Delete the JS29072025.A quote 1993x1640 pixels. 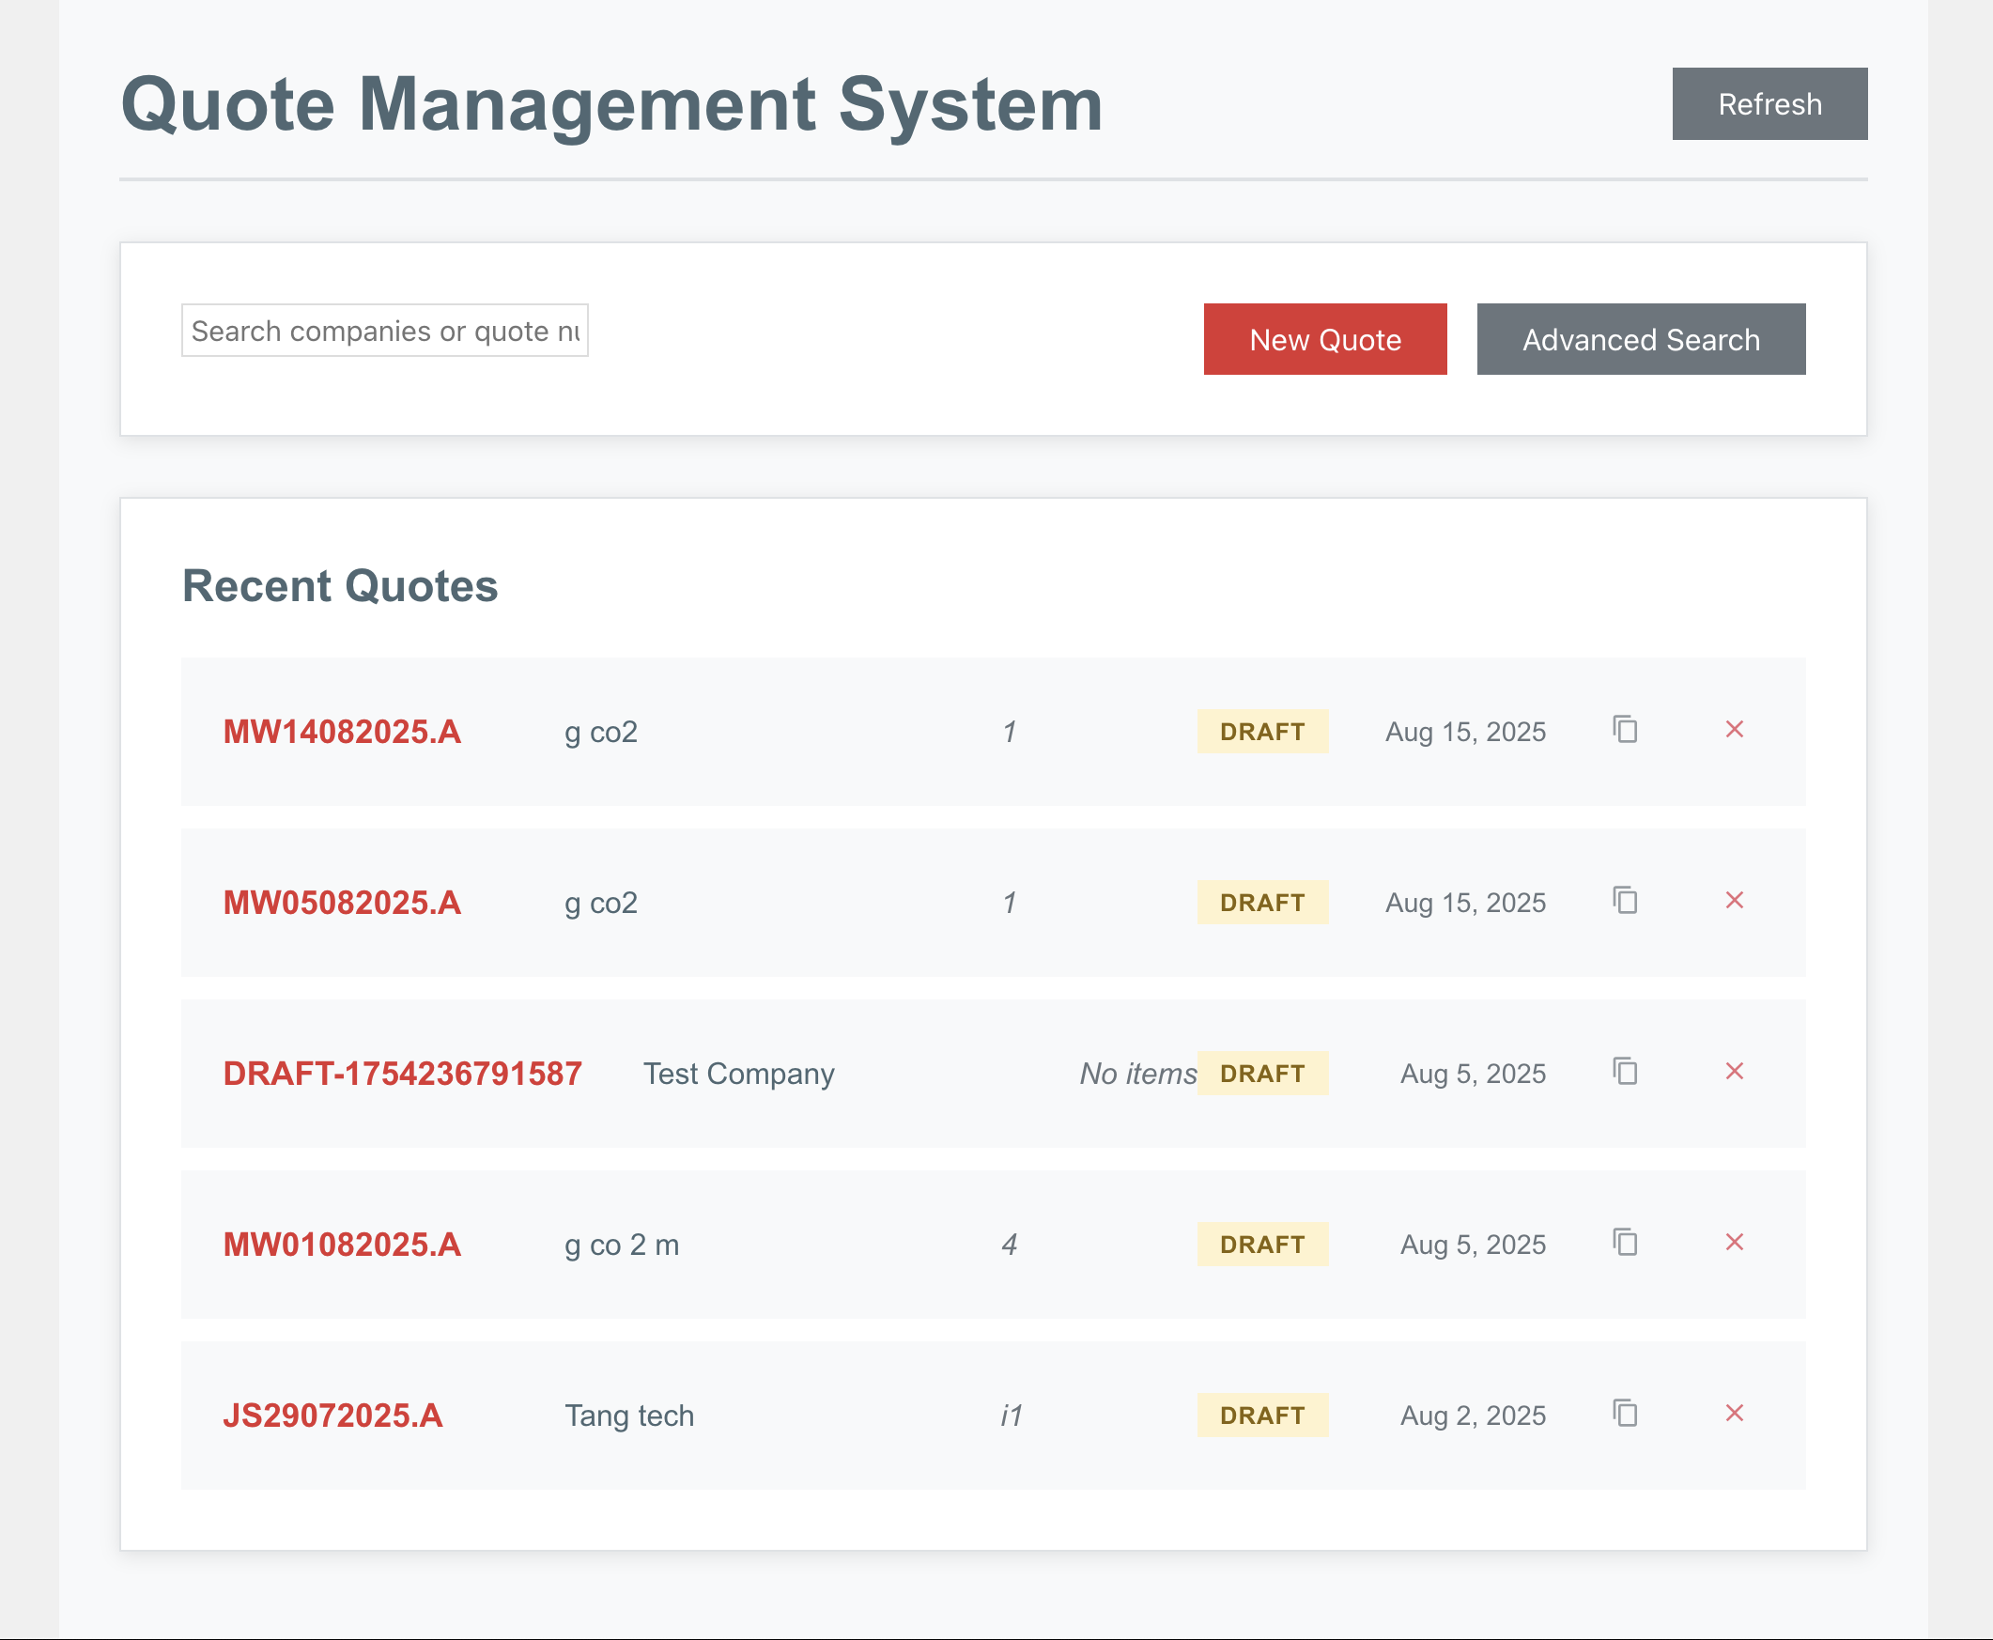tap(1734, 1414)
